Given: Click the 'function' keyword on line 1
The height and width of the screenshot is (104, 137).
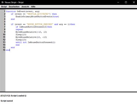Looking at the screenshot, I should [11, 11].
